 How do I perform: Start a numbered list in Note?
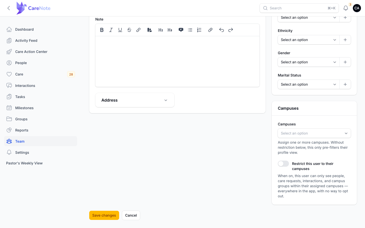(199, 30)
